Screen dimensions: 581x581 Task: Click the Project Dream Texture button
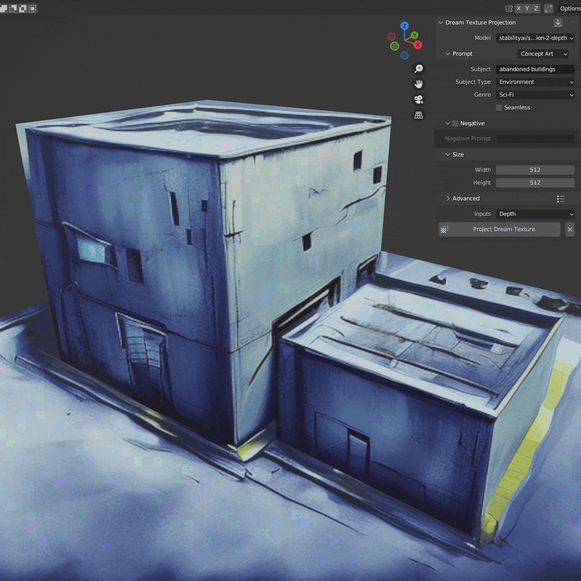tap(503, 230)
